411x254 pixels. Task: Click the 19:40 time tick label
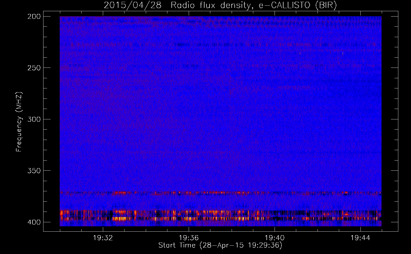pyautogui.click(x=275, y=238)
